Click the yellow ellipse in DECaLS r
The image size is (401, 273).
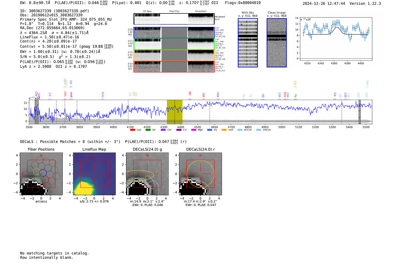pos(200,174)
